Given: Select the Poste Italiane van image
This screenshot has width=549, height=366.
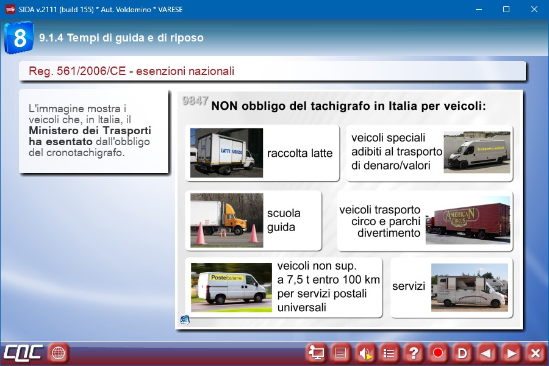Looking at the screenshot, I should (231, 284).
